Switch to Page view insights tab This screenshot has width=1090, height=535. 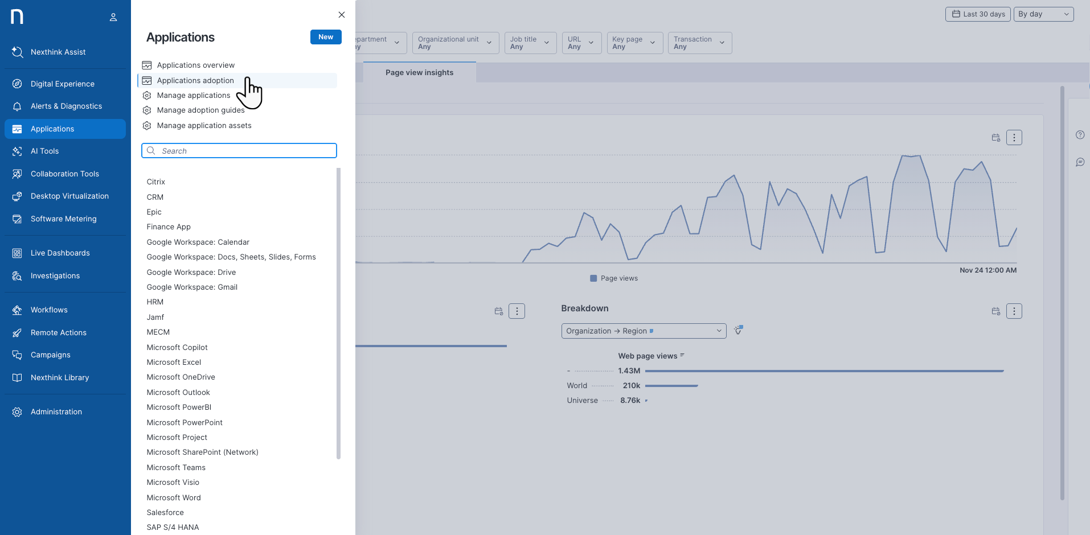[419, 73]
